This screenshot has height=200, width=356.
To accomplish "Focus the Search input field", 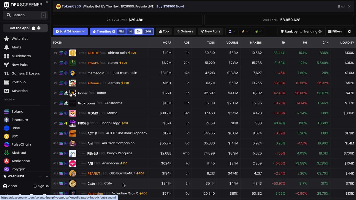I will [25, 15].
